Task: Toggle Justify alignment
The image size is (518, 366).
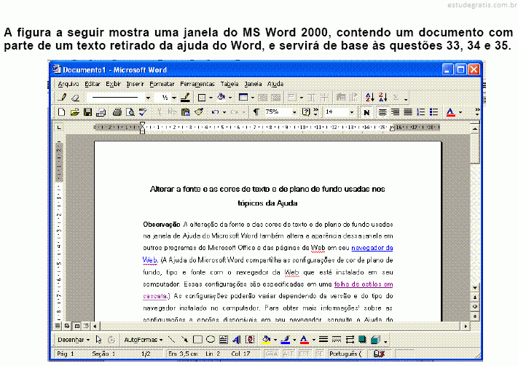Action: click(408, 112)
